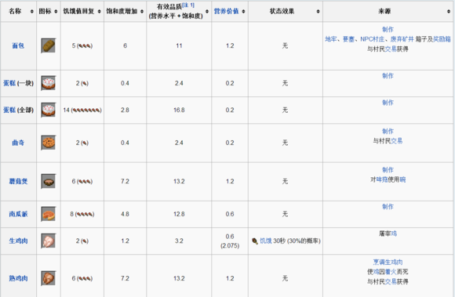The width and height of the screenshot is (455, 297).
Task: Open 制作 link in 蛋糕 (全部) row
Action: pyautogui.click(x=388, y=103)
